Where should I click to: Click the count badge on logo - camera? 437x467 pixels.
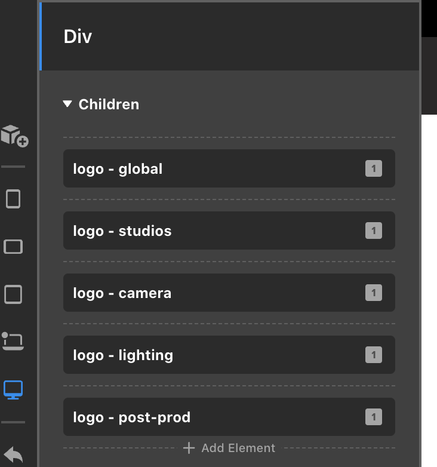point(374,293)
